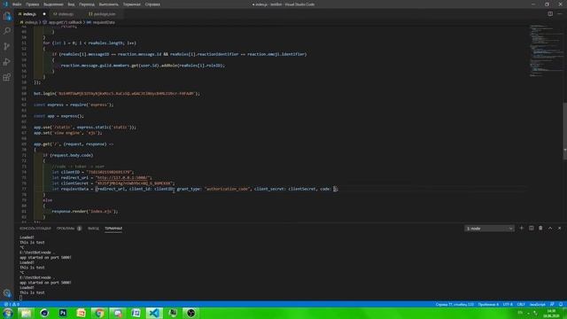
Task: Click errors and warnings status indicator
Action: (x=12, y=304)
